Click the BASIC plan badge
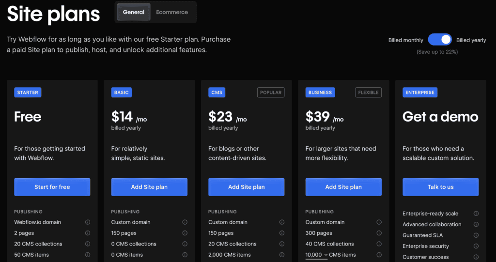The image size is (496, 262). pyautogui.click(x=122, y=92)
